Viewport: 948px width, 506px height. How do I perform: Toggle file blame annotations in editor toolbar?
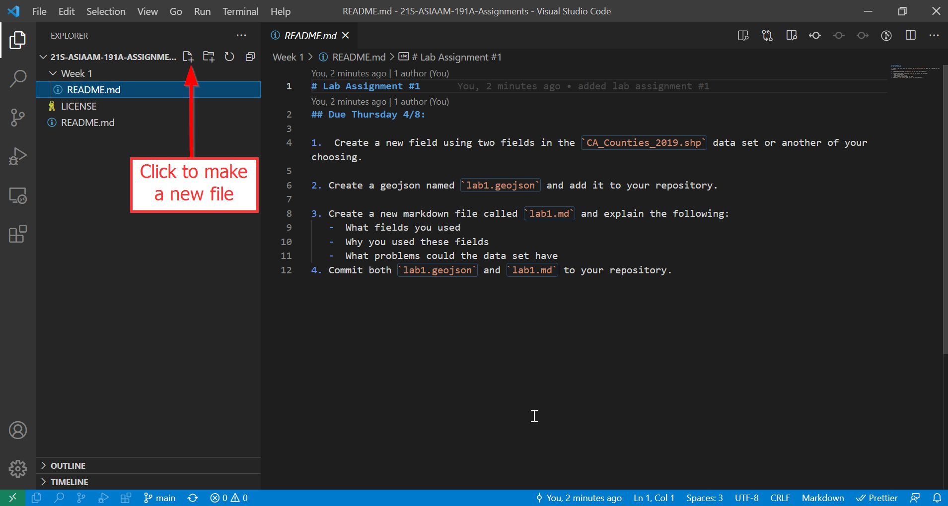(x=886, y=36)
